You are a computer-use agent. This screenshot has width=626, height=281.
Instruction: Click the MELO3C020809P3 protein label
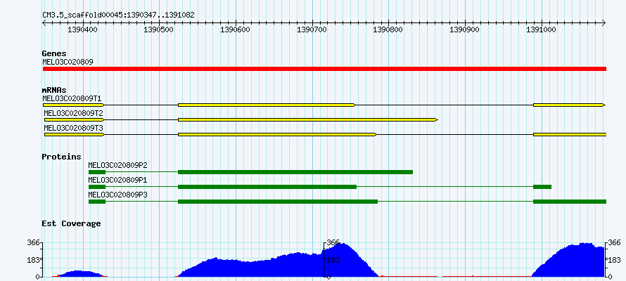117,195
